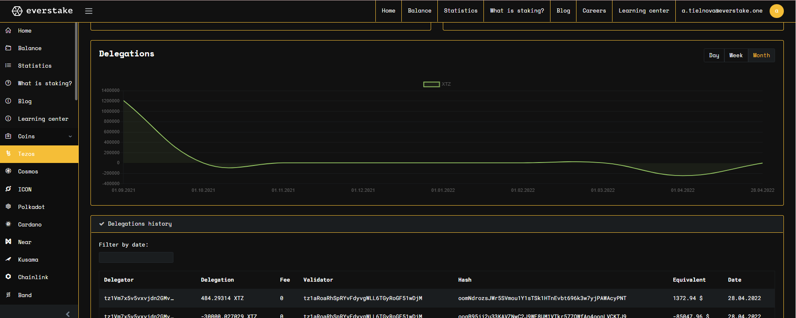The image size is (796, 318).
Task: Click the Home house icon in sidebar
Action: (x=8, y=31)
